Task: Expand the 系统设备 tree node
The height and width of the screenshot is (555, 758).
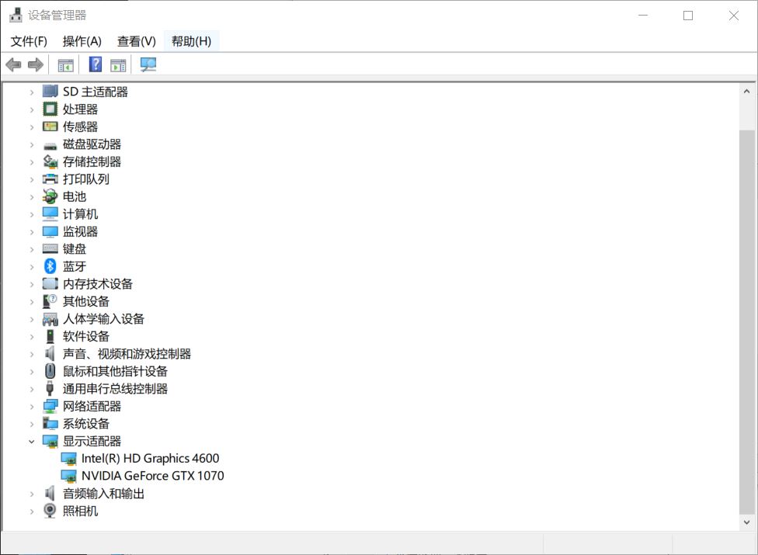Action: coord(31,424)
